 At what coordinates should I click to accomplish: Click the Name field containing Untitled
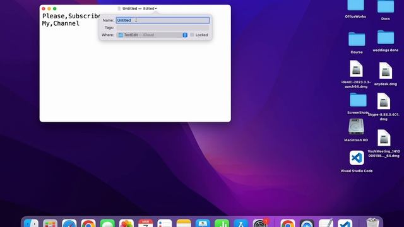tap(163, 20)
